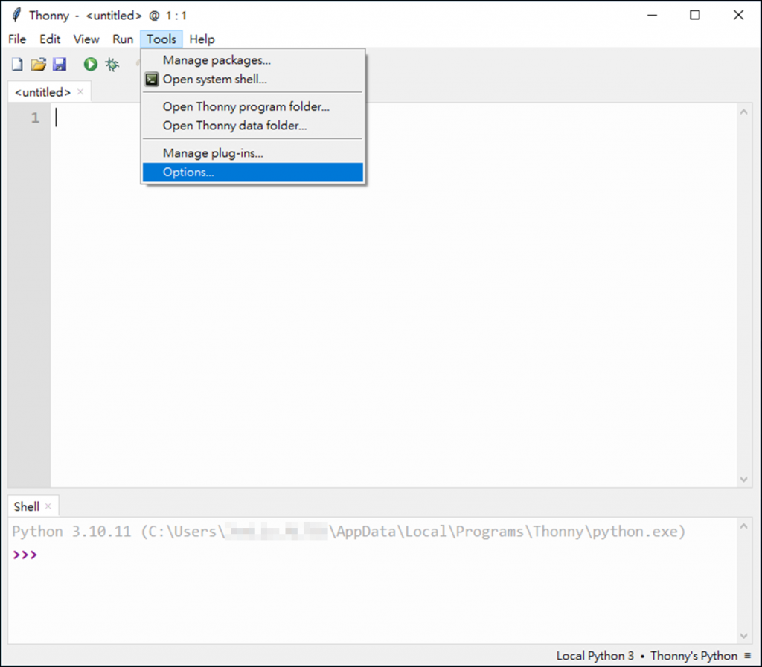Run current script with green play icon

pyautogui.click(x=90, y=64)
